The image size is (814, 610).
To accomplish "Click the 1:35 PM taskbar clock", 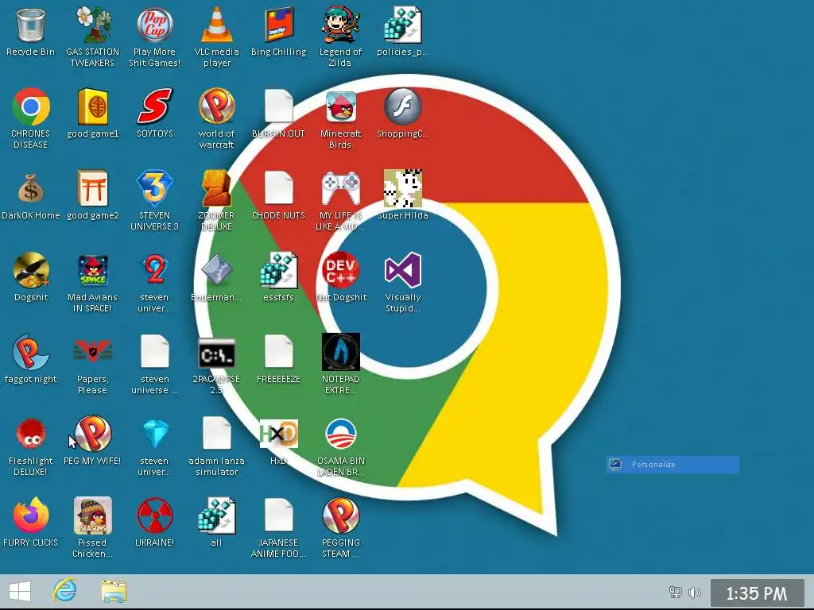I will 757,593.
